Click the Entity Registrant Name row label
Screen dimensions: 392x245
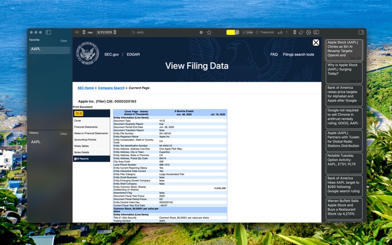(x=126, y=137)
